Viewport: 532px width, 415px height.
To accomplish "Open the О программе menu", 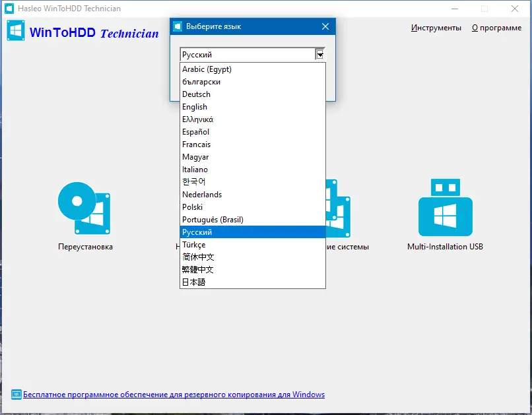I will point(496,28).
